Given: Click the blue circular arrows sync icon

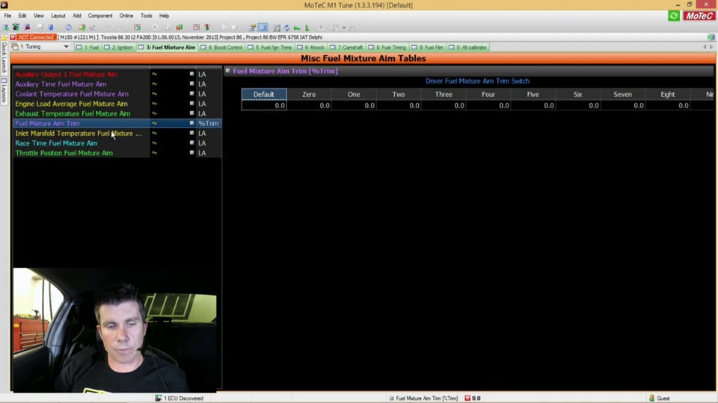Looking at the screenshot, I should click(x=286, y=28).
